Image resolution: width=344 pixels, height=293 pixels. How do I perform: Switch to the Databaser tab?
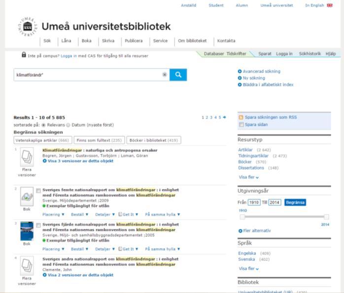214,54
